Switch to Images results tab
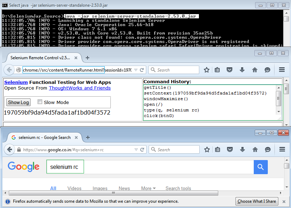Image resolution: width=291 pixels, height=208 pixels. [x=100, y=188]
